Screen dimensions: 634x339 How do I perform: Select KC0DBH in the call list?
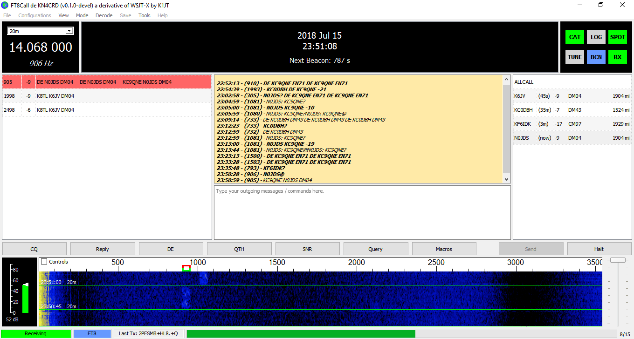(x=572, y=110)
